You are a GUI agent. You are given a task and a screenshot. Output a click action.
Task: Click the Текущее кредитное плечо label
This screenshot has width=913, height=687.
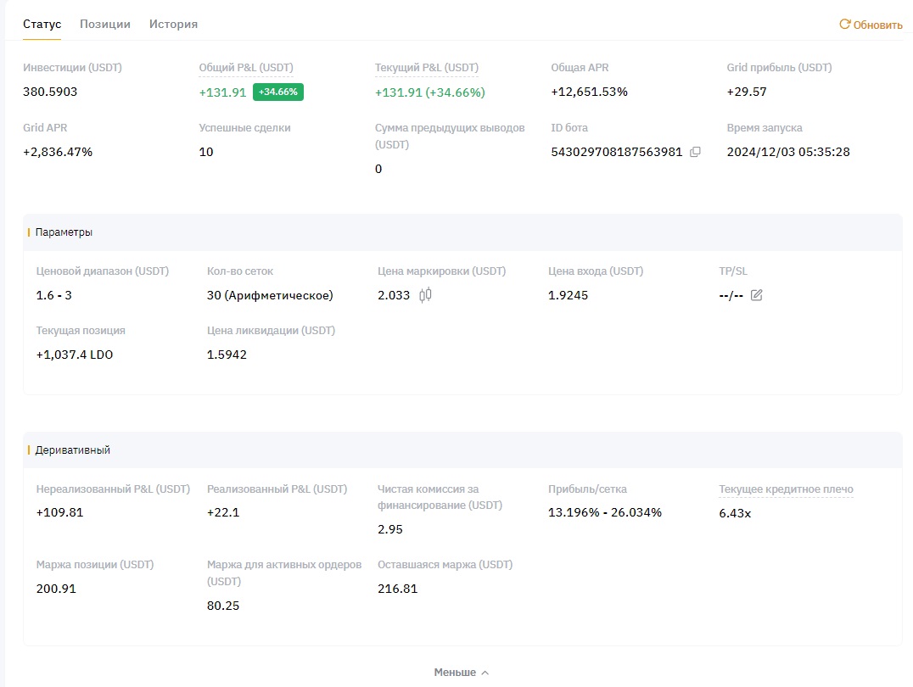pos(786,489)
